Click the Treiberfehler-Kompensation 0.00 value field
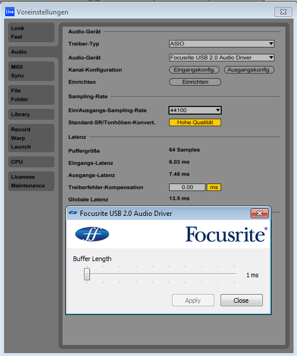 tap(187, 188)
